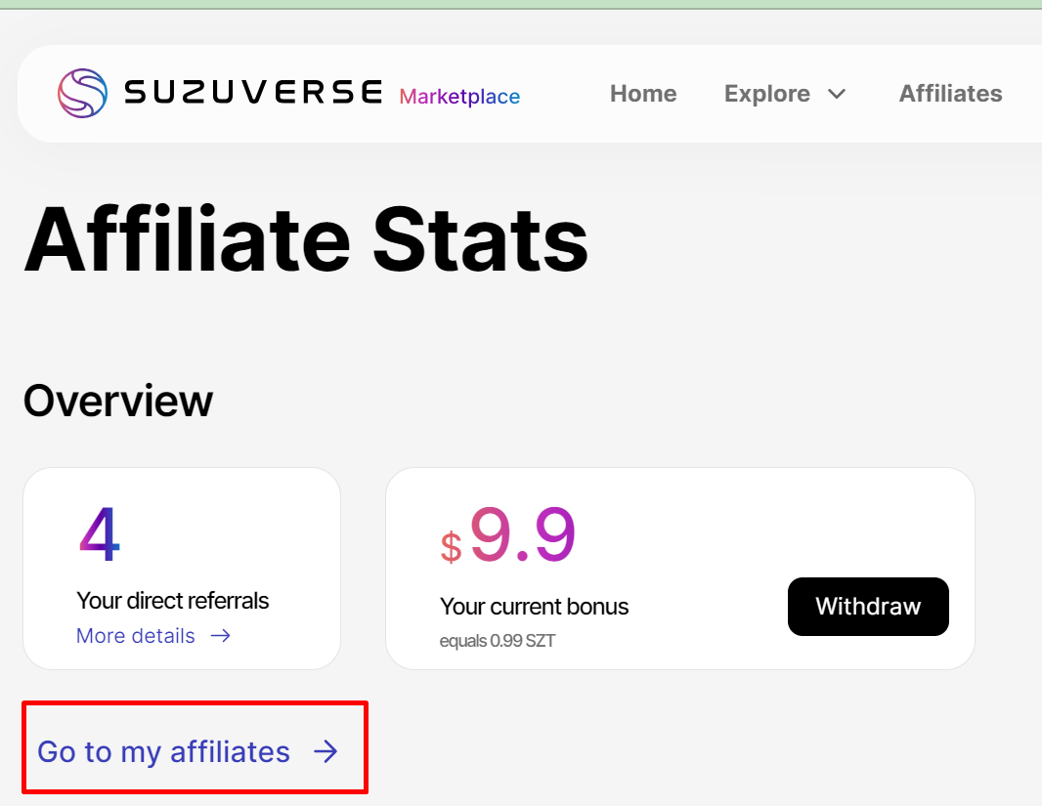Open More details for direct referrals
The width and height of the screenshot is (1042, 806).
[x=136, y=636]
